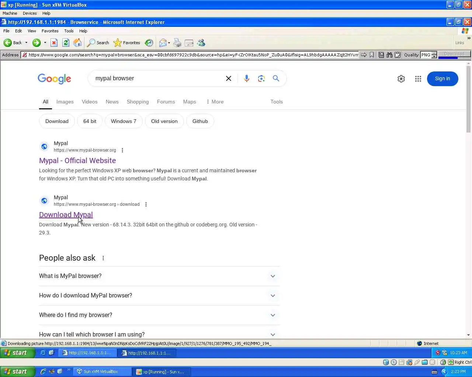This screenshot has height=377, width=472.
Task: Open the History icon in IE toolbar
Action: pos(149,43)
